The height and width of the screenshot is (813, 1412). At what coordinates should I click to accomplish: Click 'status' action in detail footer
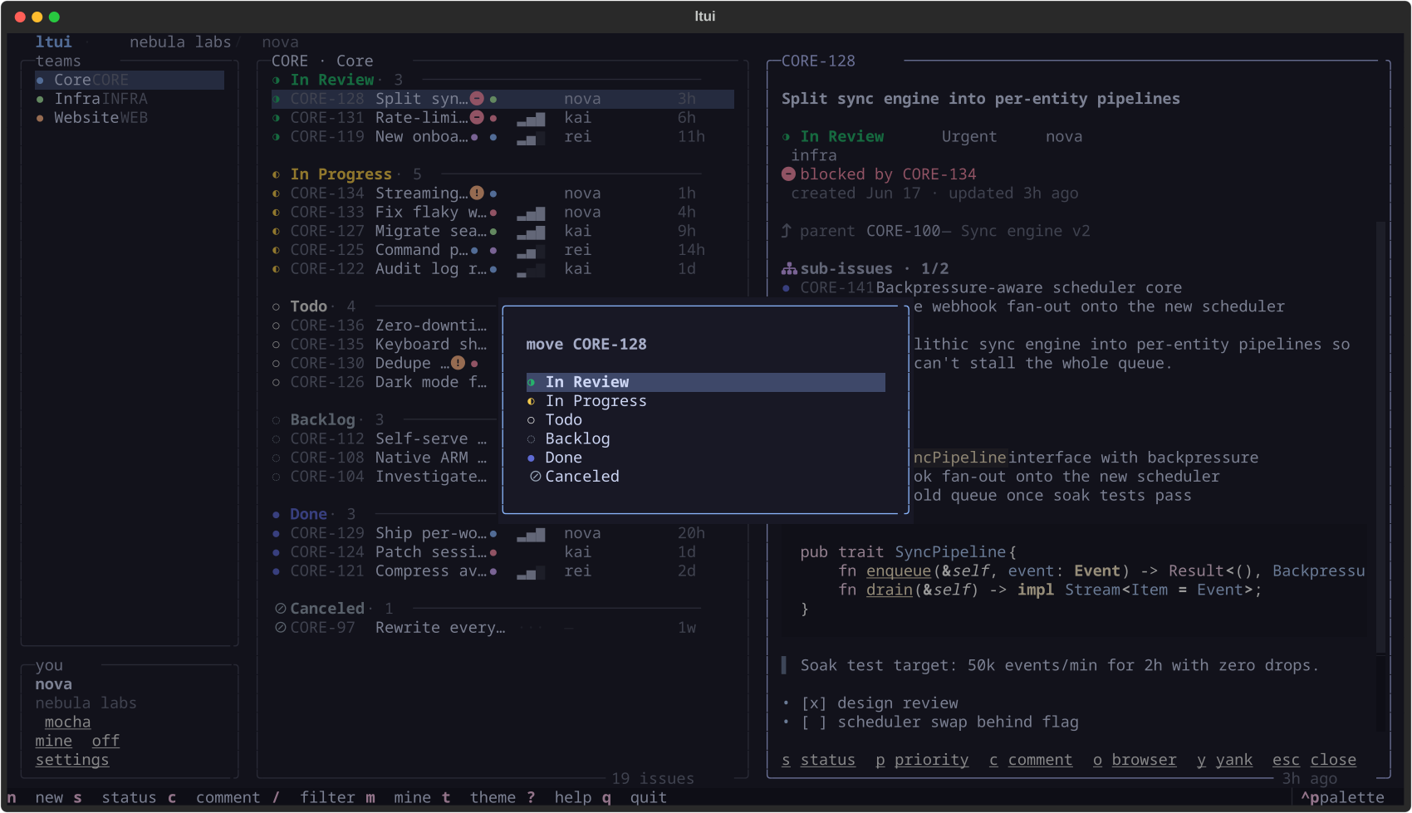click(818, 760)
